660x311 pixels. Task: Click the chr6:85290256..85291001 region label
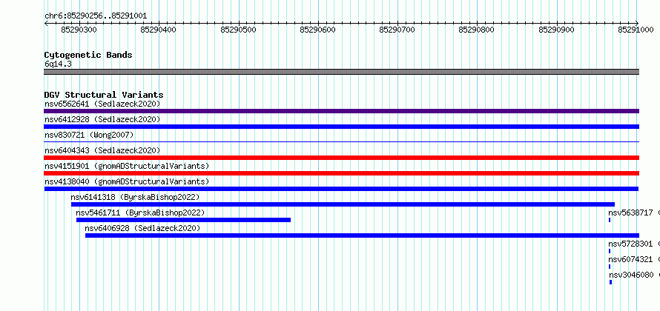96,16
